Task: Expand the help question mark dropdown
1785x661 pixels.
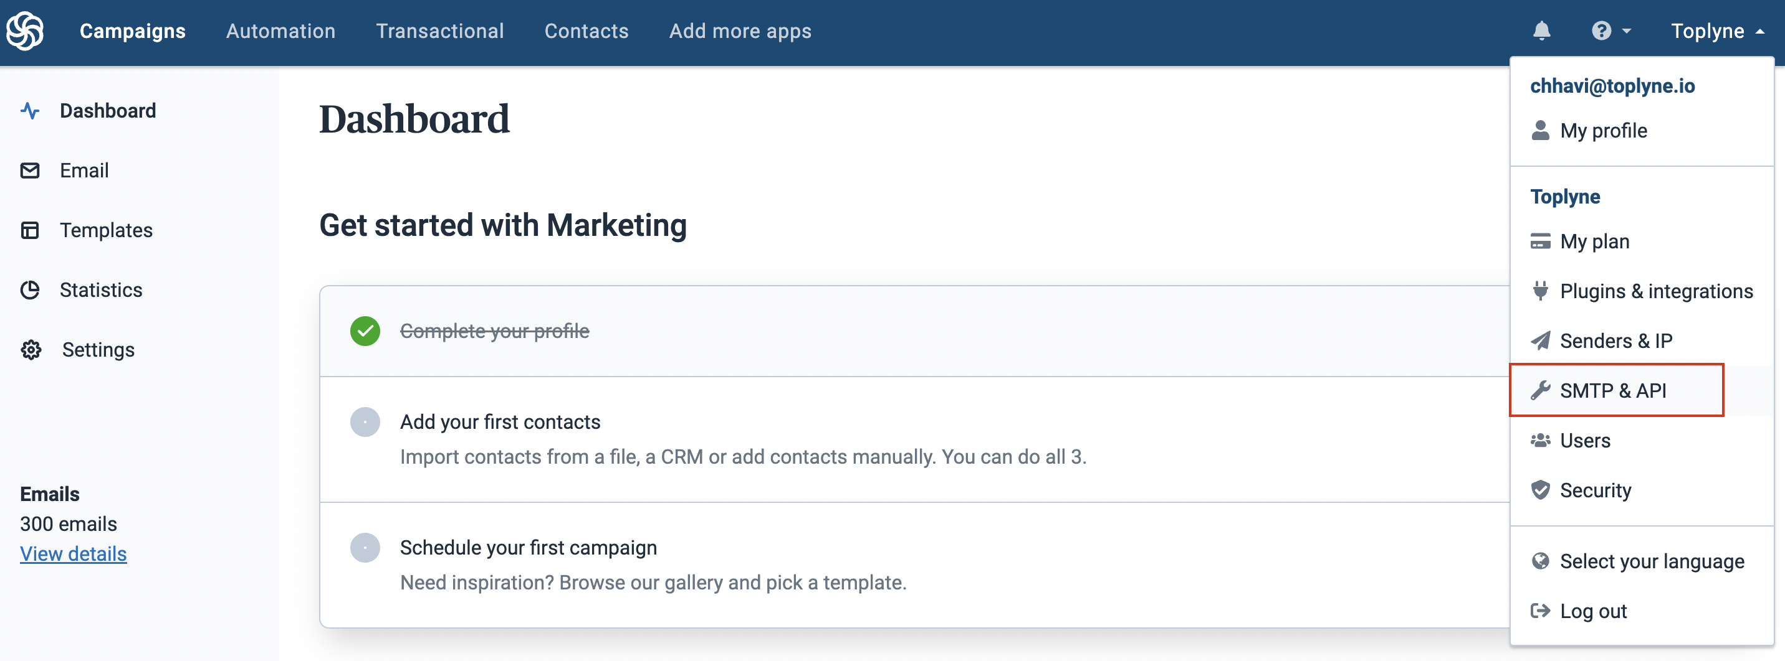Action: pos(1610,31)
